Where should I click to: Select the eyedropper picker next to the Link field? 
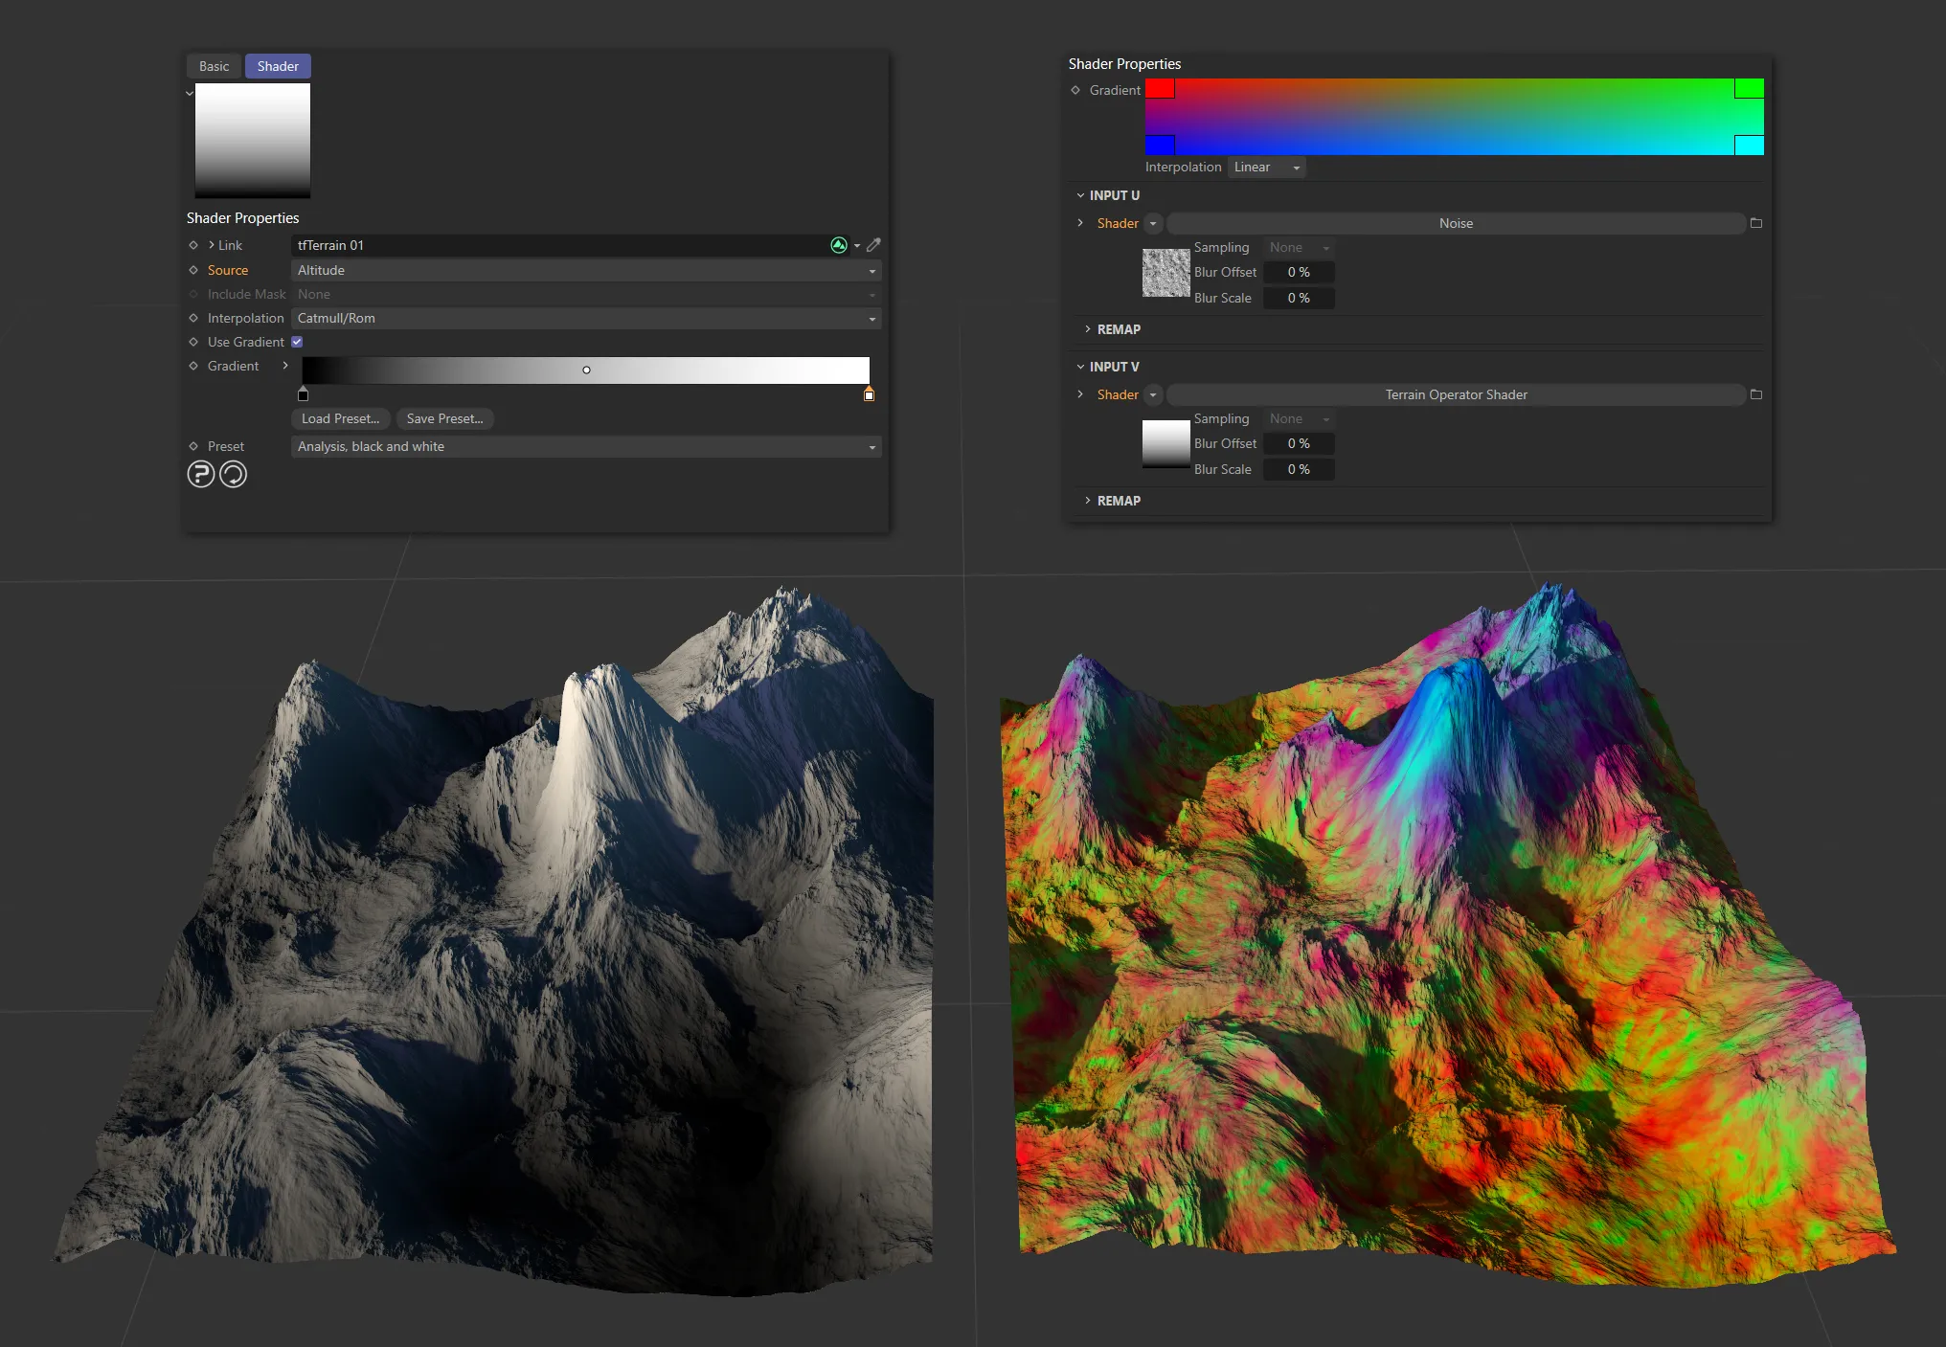[872, 245]
